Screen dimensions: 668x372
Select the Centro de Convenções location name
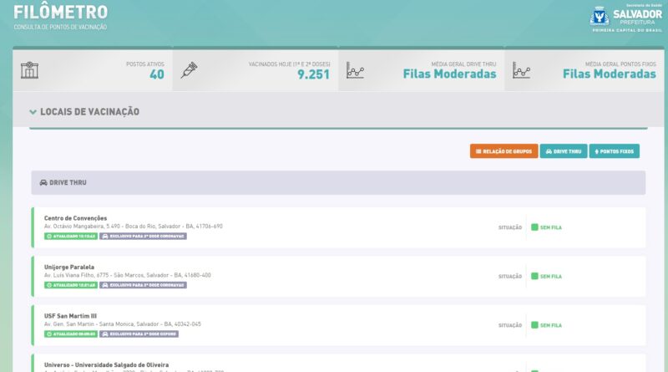tap(75, 218)
